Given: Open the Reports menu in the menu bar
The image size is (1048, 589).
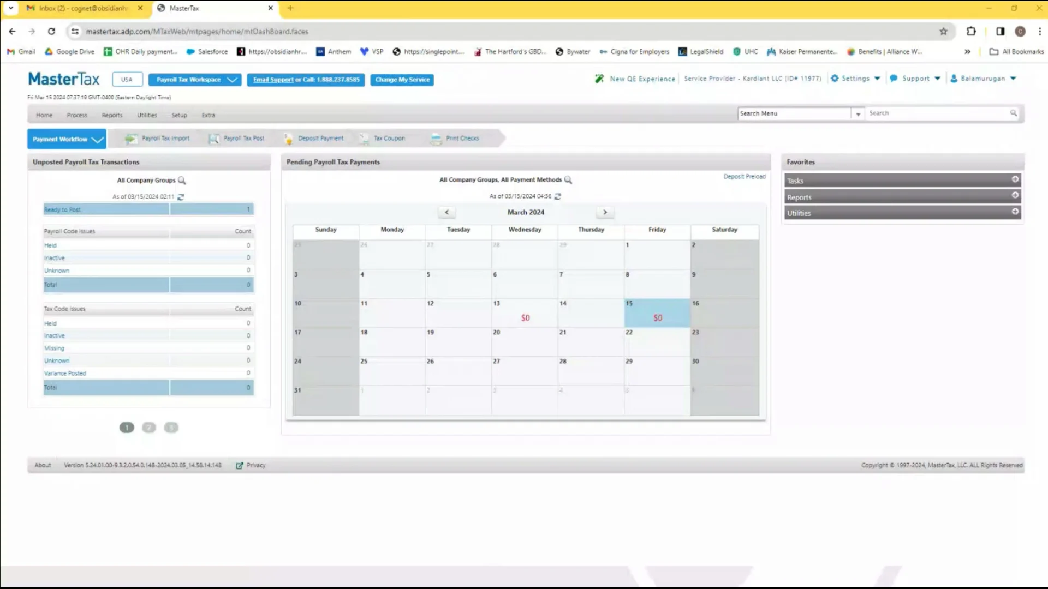Looking at the screenshot, I should 112,115.
